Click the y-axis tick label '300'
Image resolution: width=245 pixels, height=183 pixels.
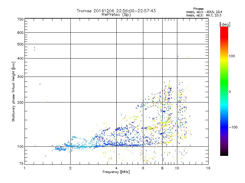pos(20,77)
